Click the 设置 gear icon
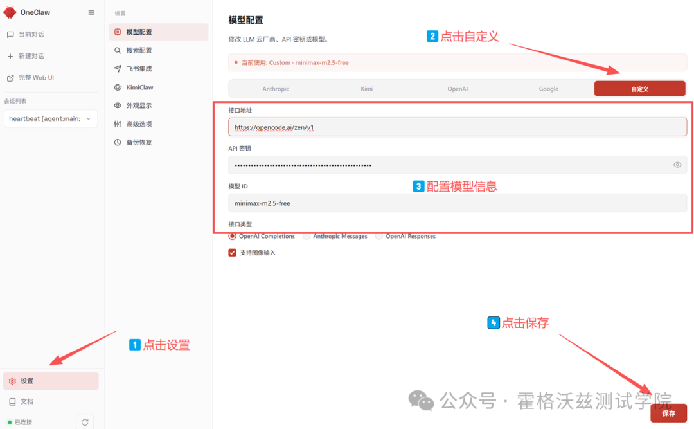 [12, 381]
